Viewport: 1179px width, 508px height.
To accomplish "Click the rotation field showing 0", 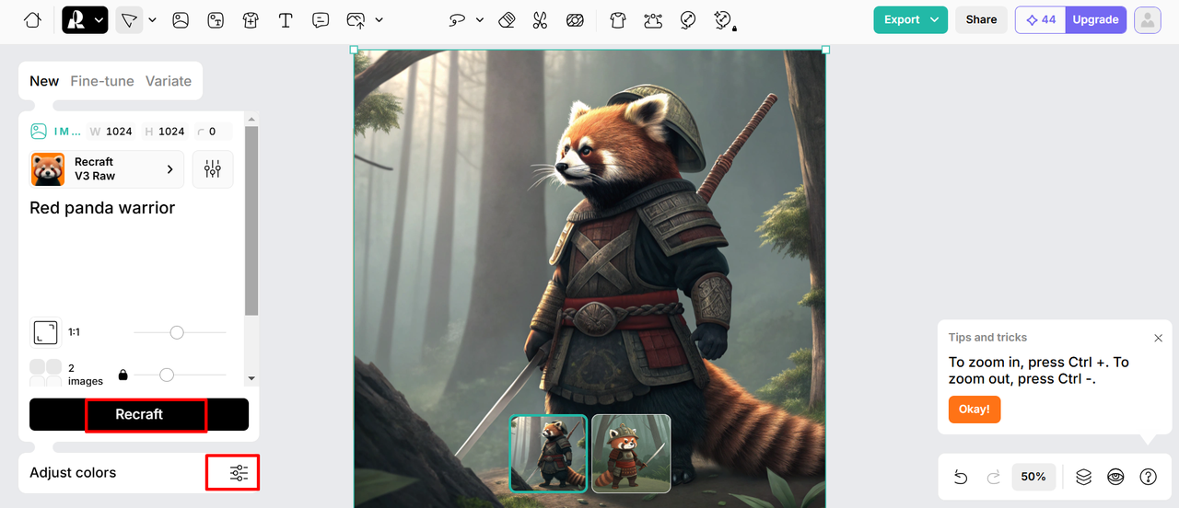I will [212, 132].
